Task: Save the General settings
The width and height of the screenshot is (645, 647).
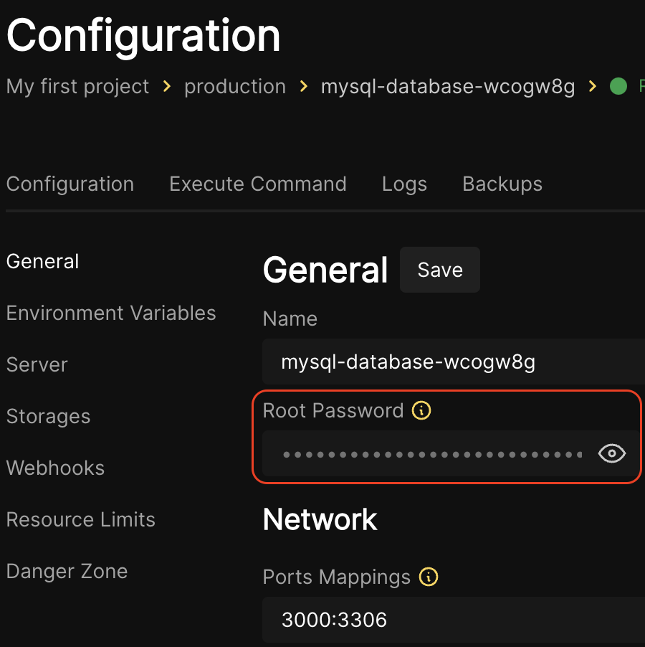Action: [x=440, y=270]
